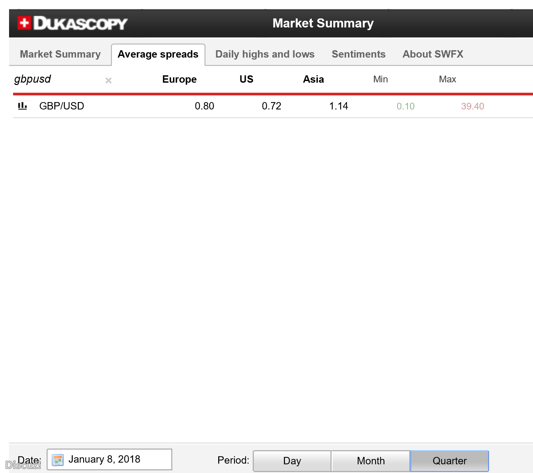Click the January 8, 2018 date field
Screen dimensions: 533x473
click(x=109, y=459)
